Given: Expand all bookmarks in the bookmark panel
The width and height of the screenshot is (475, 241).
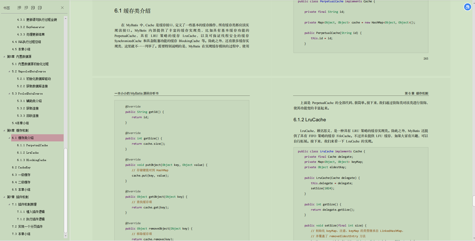Looking at the screenshot, I should [x=19, y=8].
